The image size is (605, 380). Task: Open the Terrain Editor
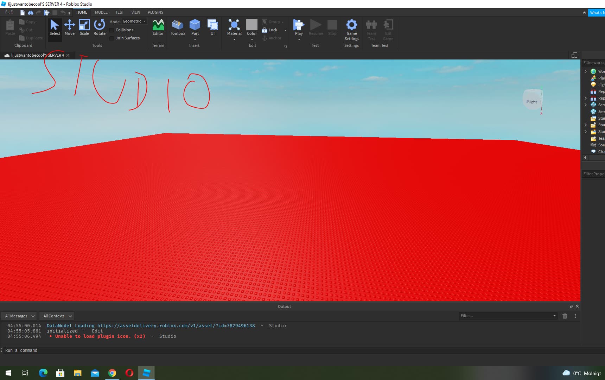coord(158,27)
